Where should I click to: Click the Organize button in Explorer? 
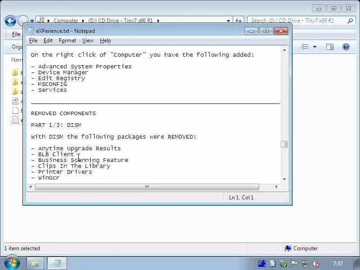[17, 47]
